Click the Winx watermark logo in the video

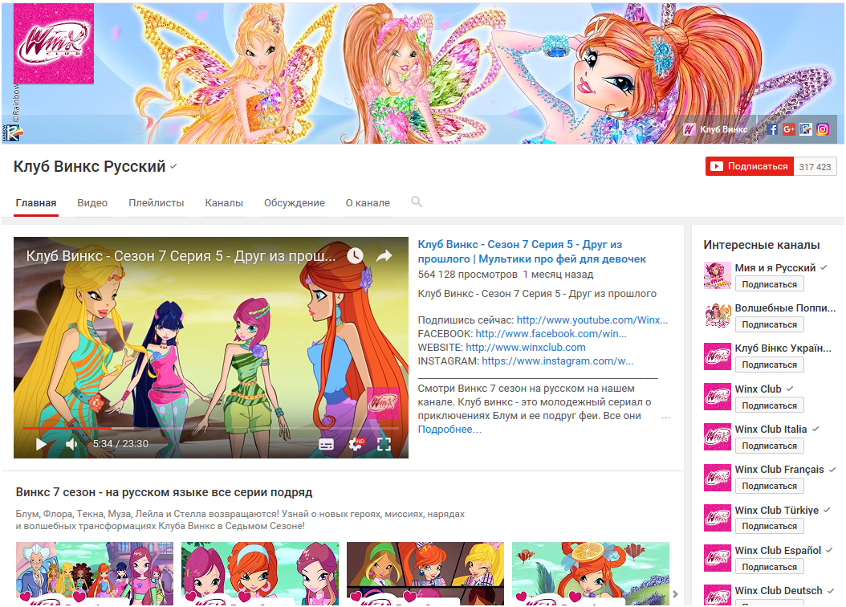[383, 402]
